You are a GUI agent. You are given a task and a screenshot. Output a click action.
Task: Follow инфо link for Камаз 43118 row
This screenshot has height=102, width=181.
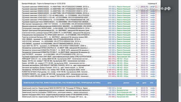(153, 61)
